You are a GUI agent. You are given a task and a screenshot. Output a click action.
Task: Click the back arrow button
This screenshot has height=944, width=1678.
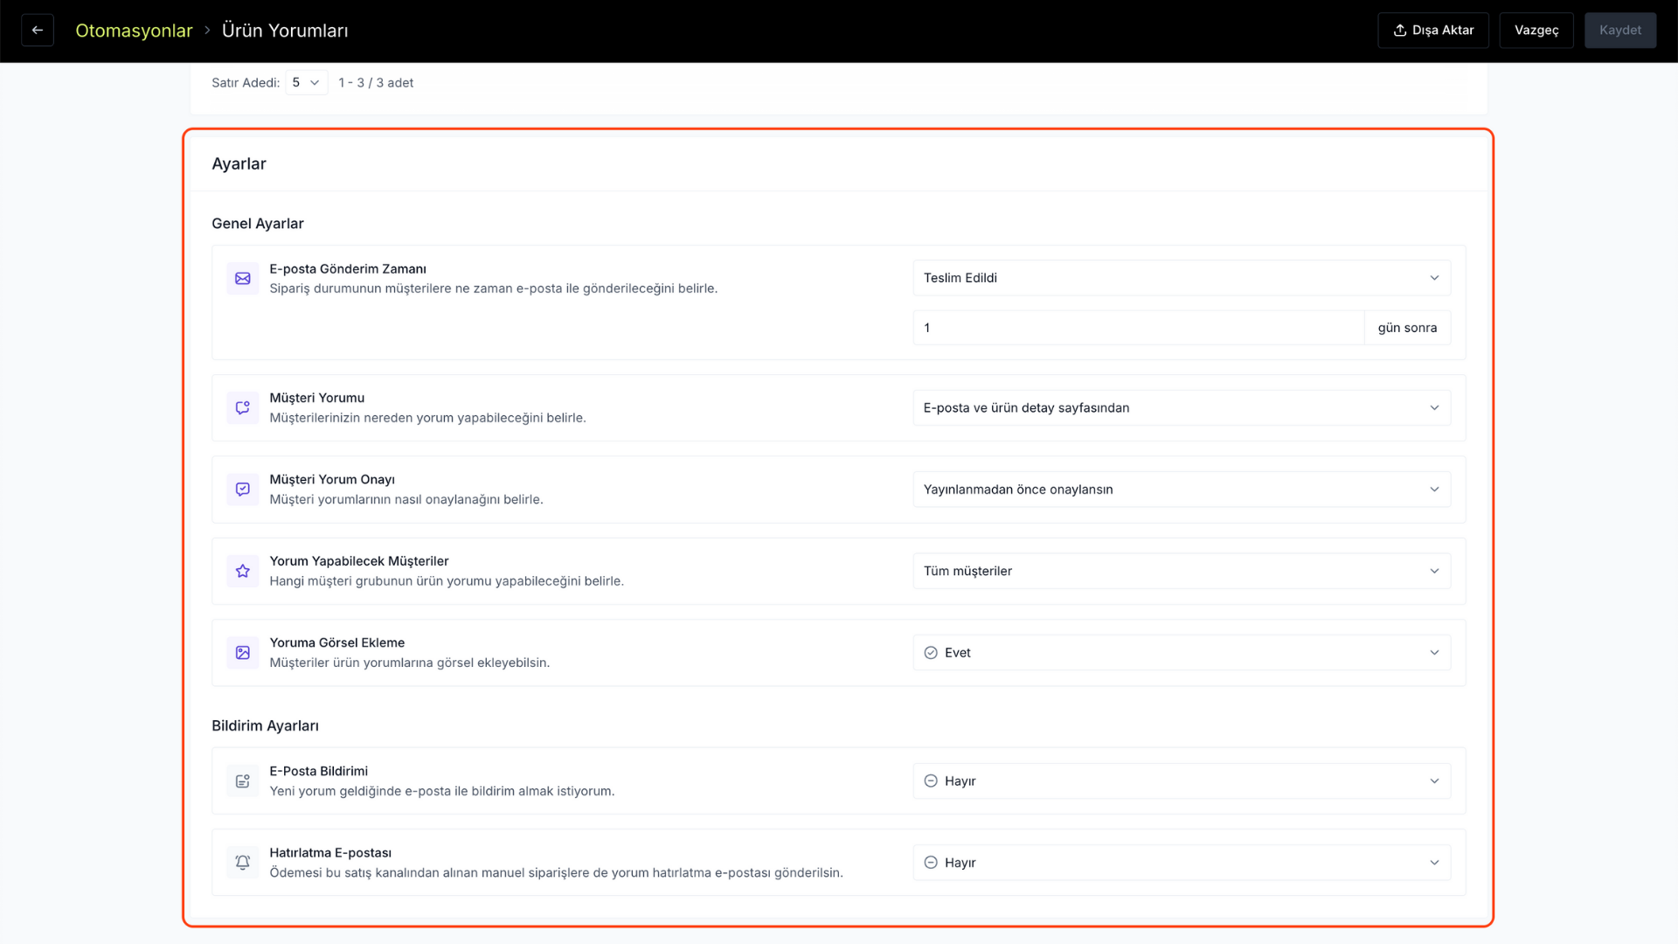[x=38, y=30]
